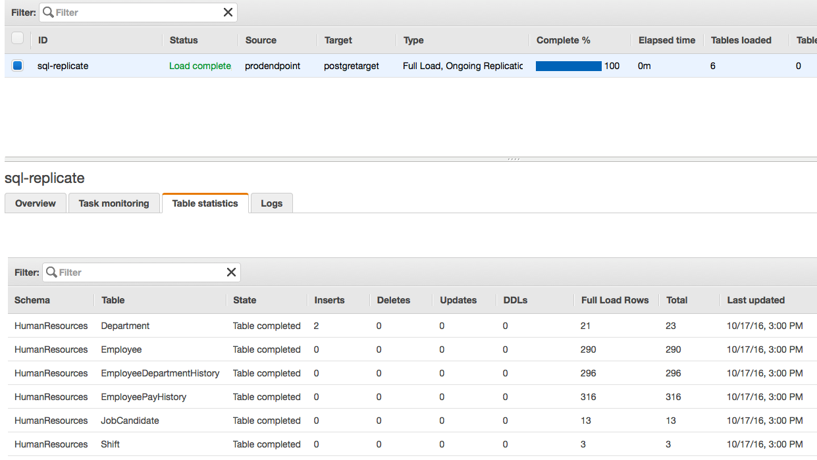This screenshot has height=460, width=817.
Task: Sort statistics by Inserts column
Action: 329,300
